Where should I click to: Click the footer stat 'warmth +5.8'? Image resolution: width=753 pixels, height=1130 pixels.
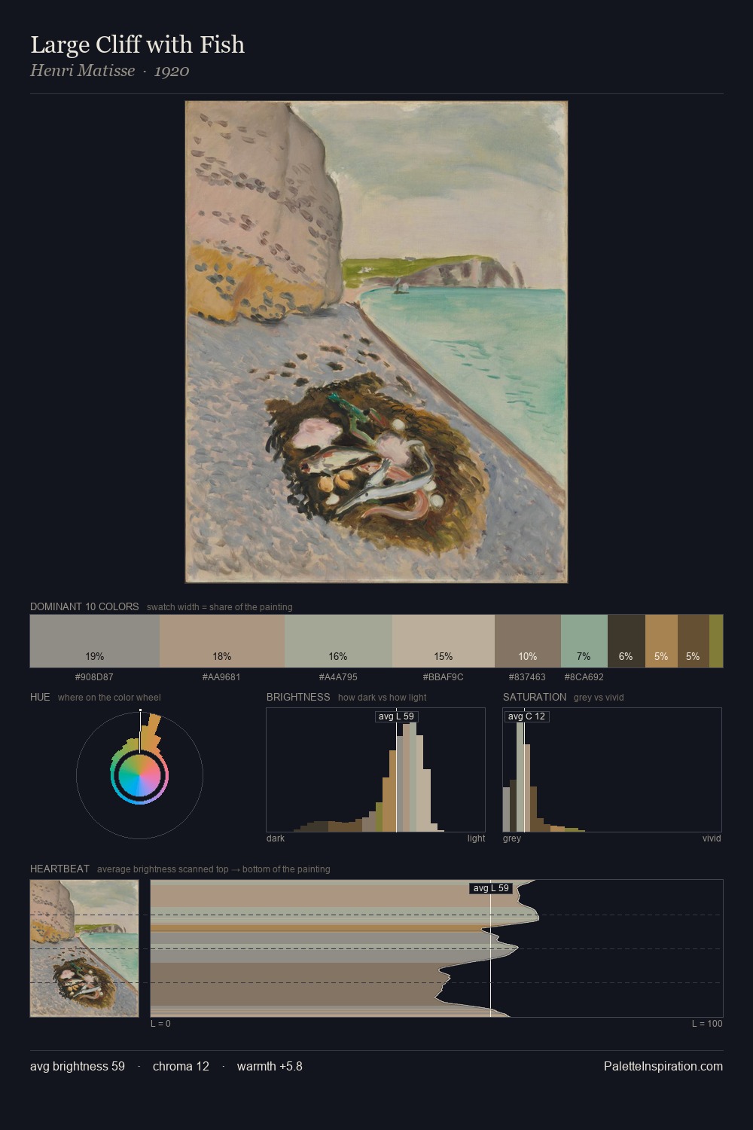click(270, 1066)
